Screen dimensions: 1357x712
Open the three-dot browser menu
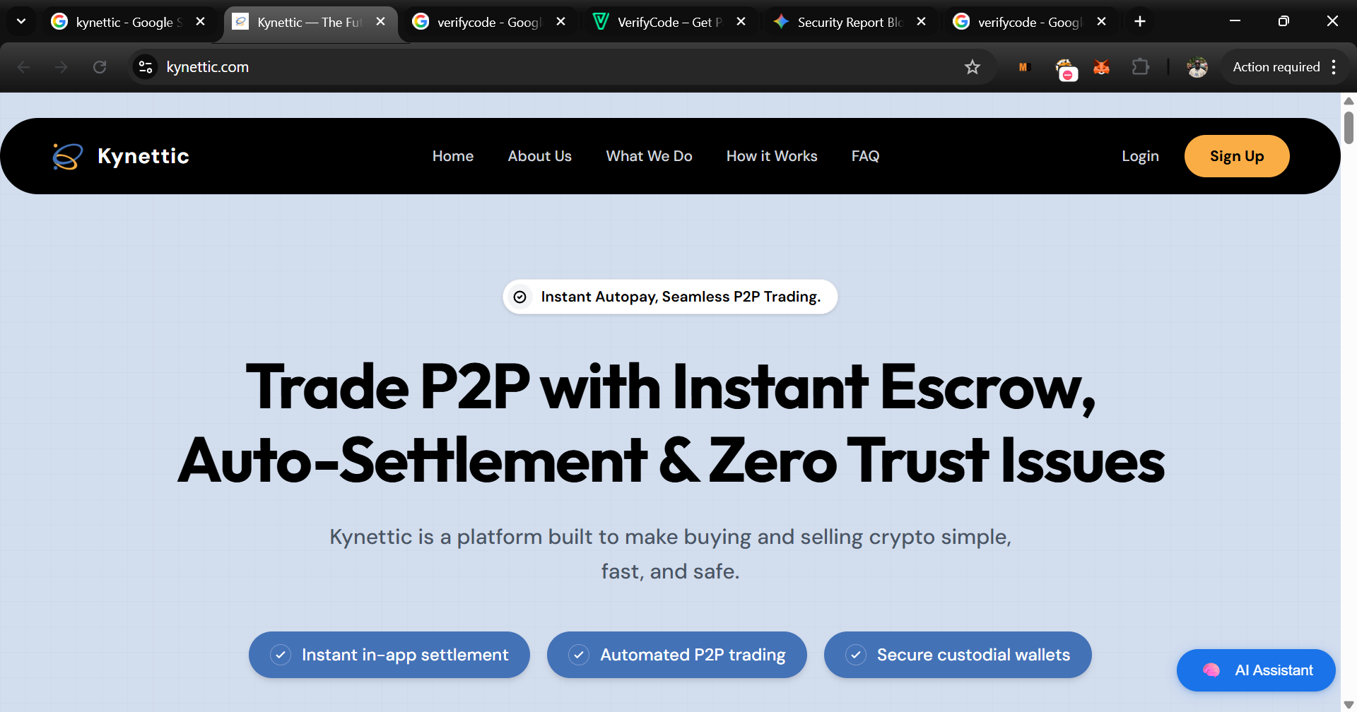point(1334,67)
